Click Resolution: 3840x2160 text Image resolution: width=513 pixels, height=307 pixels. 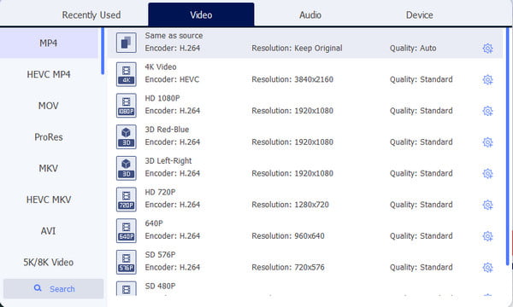(292, 79)
